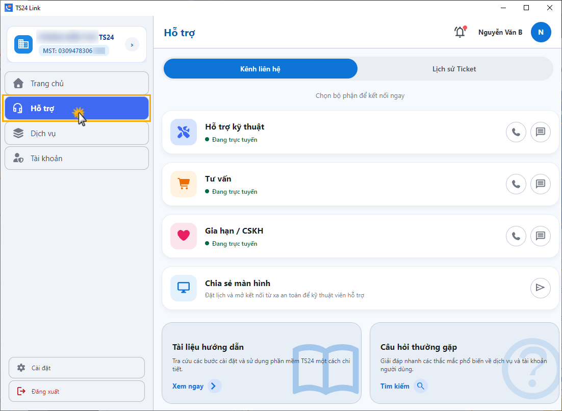Viewport: 562px width, 411px height.
Task: Click the shopping cart icon for Tư vấn
Action: (184, 184)
